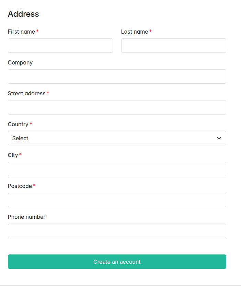241x286 pixels.
Task: Click the Country field label
Action: (x=18, y=124)
